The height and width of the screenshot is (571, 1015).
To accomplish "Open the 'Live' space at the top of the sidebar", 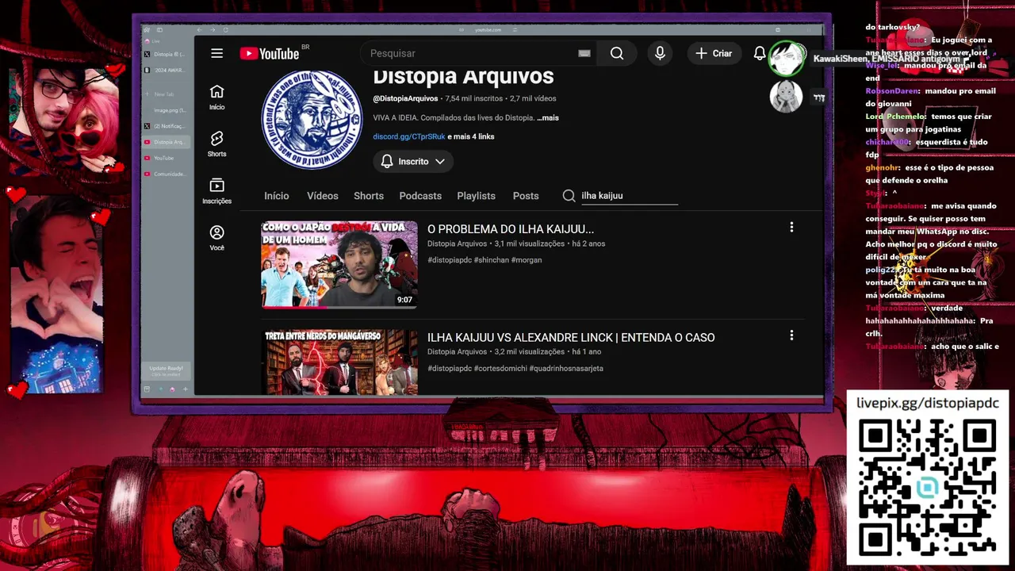I will coord(152,41).
